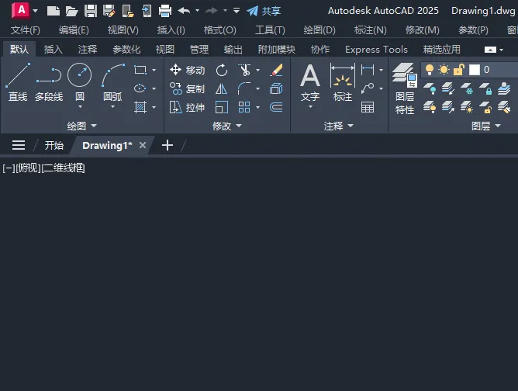This screenshot has height=391, width=518.
Task: Expand the Layers (图层) panel
Action: pyautogui.click(x=486, y=126)
